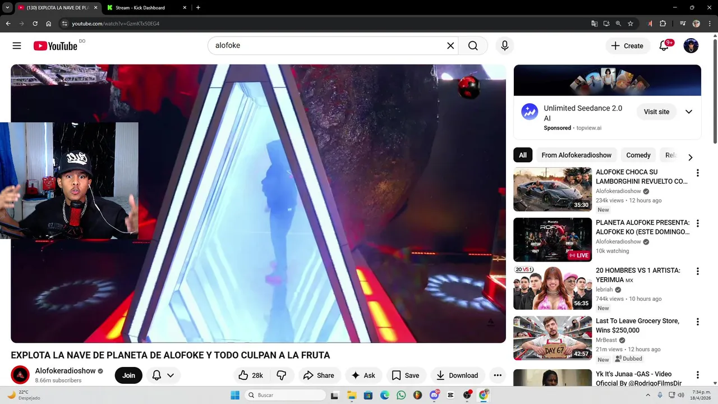The width and height of the screenshot is (718, 404).
Task: Open options for ALOFOKE CHOCA SU LAMBORGHINI video
Action: pos(698,173)
